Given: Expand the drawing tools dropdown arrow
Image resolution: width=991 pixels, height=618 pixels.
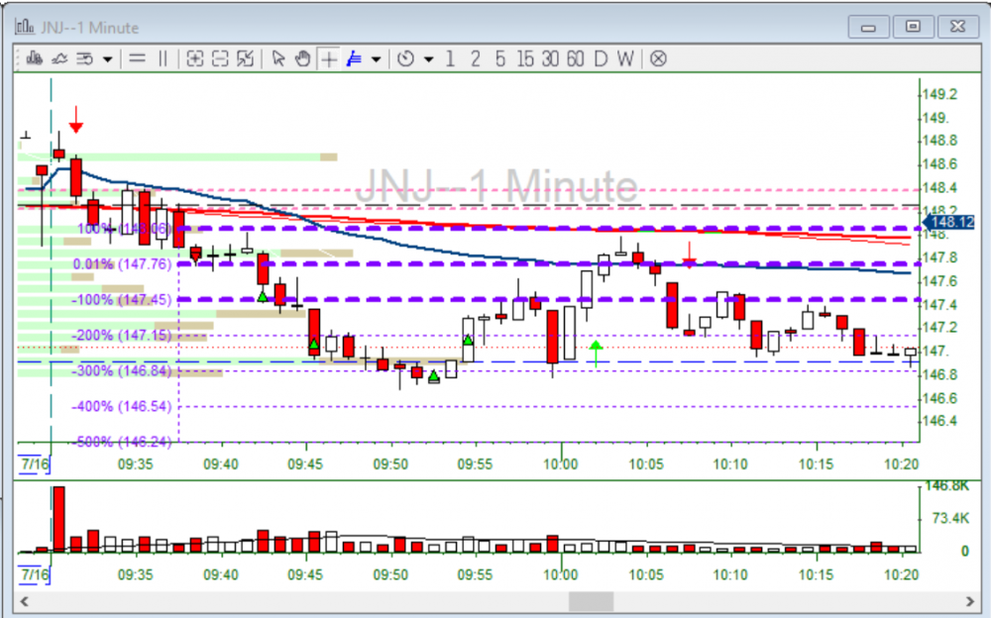Looking at the screenshot, I should [x=377, y=59].
